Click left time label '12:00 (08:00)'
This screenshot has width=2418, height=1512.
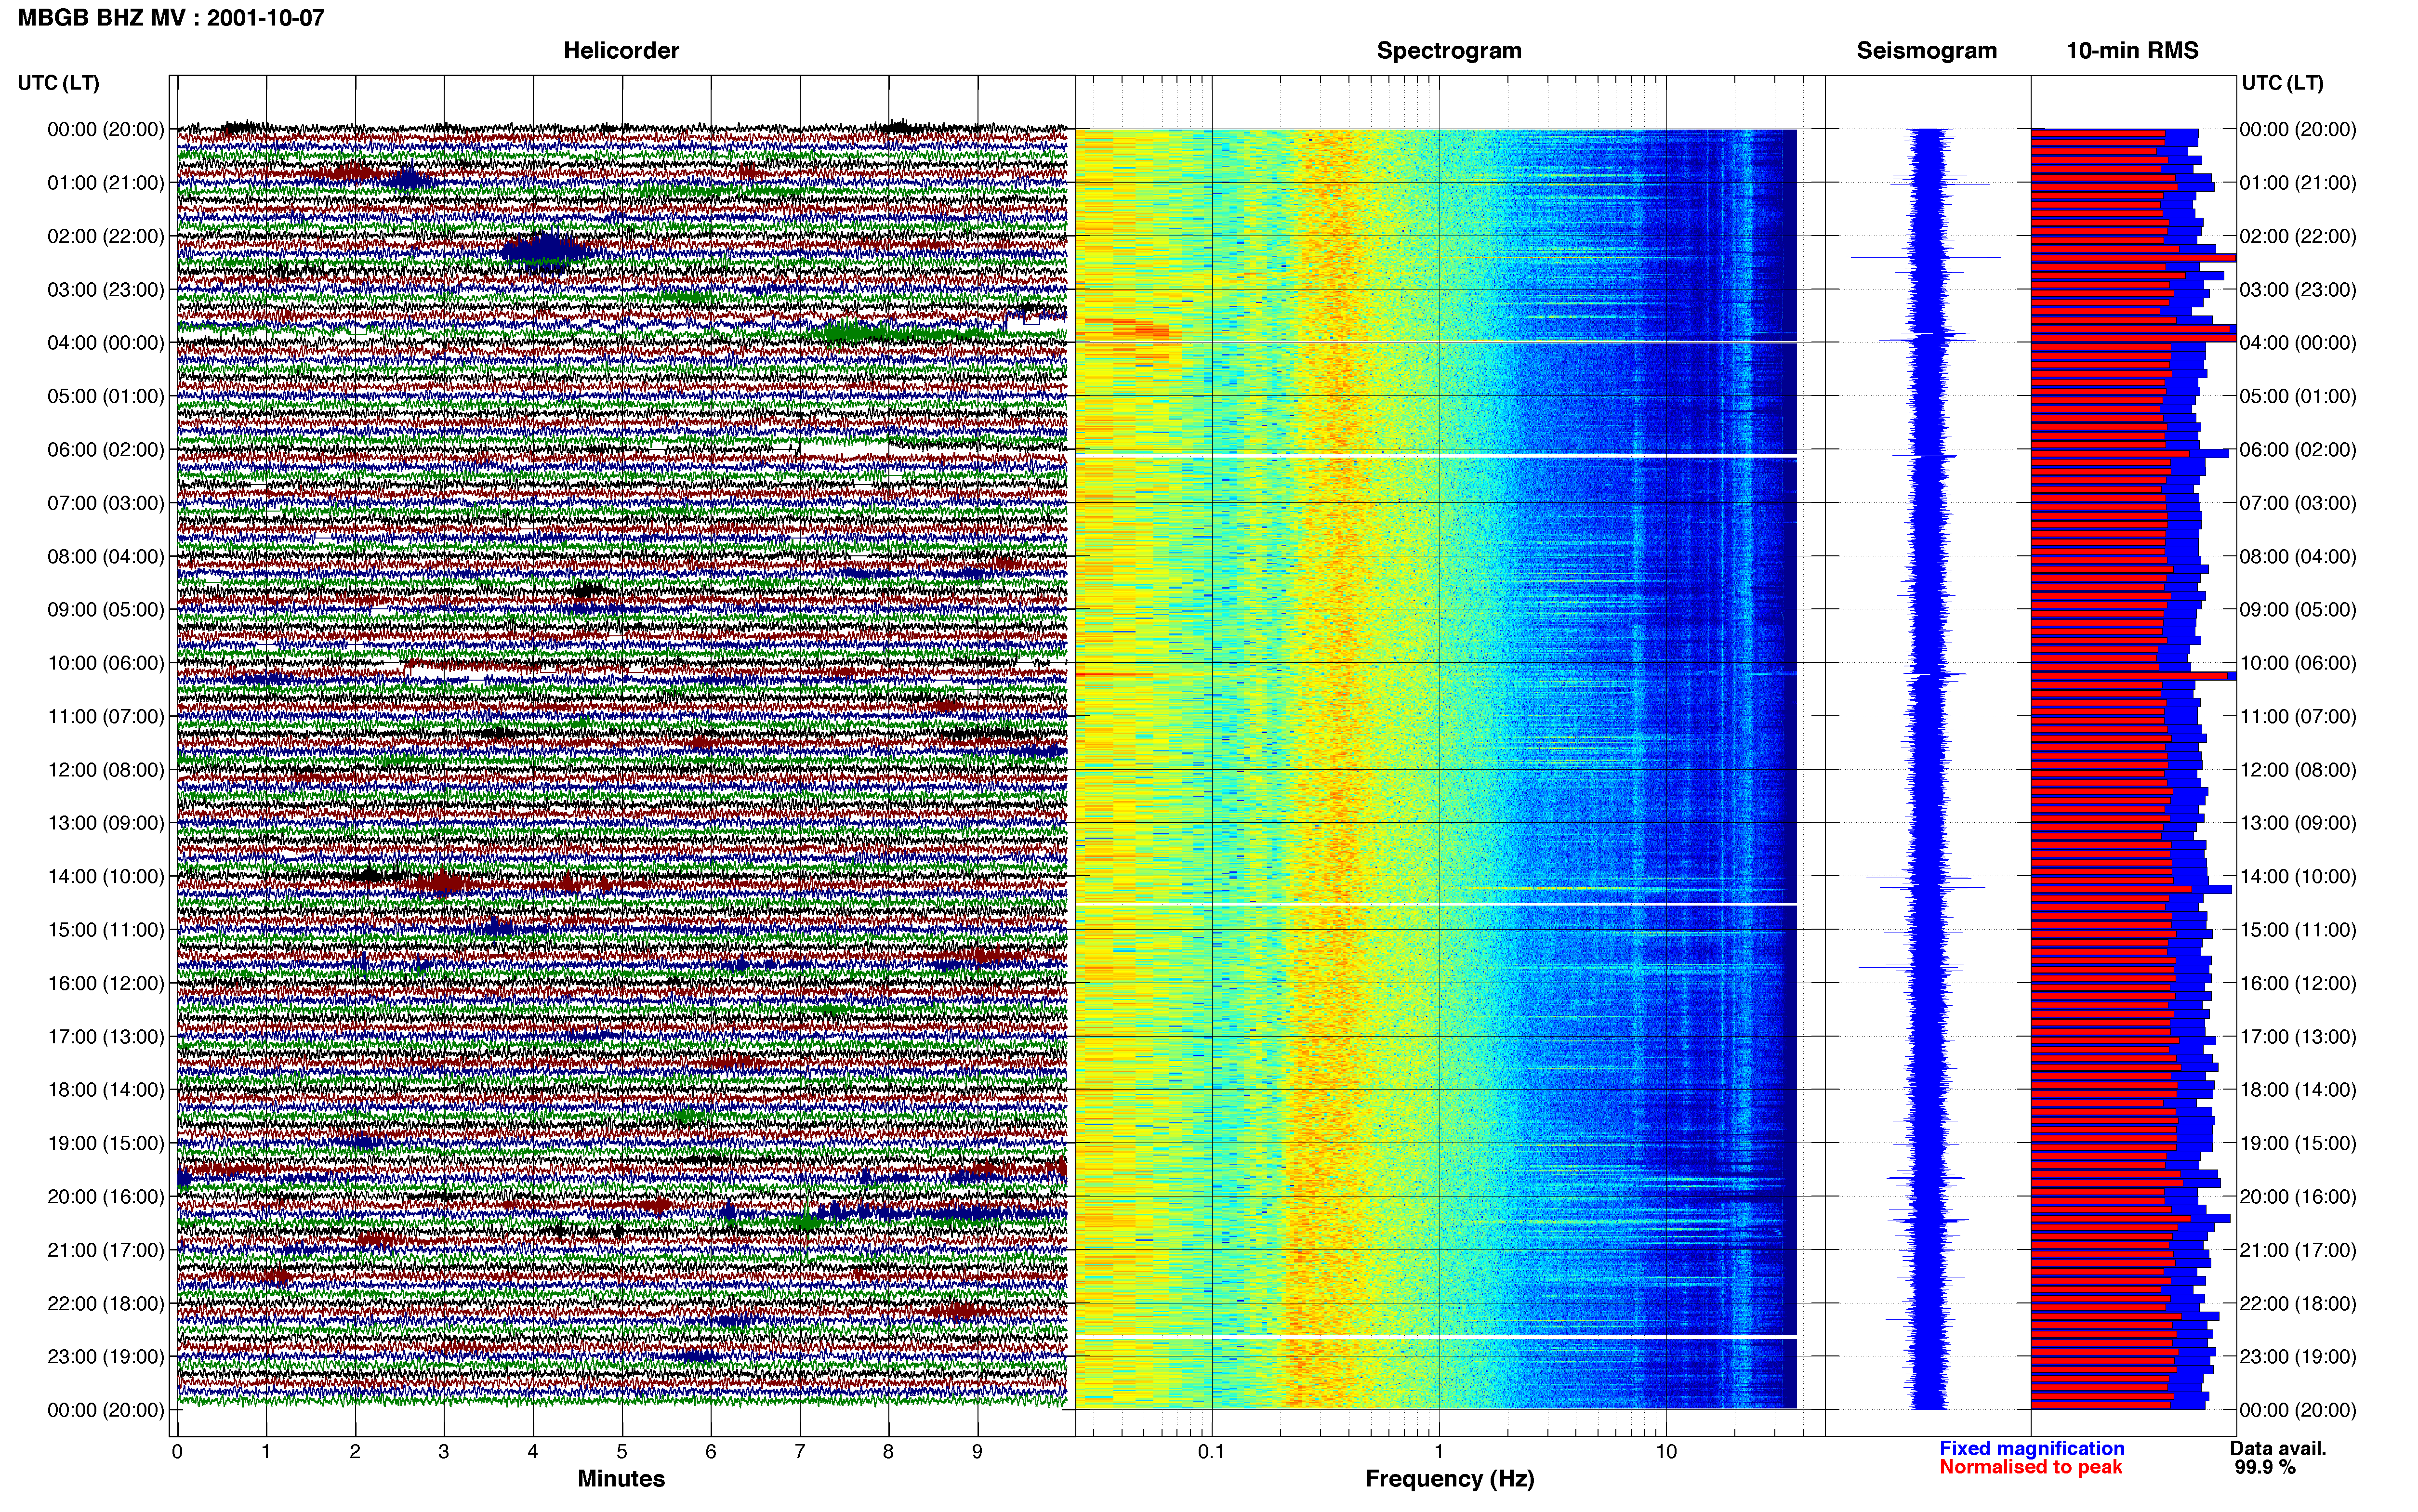[x=106, y=770]
